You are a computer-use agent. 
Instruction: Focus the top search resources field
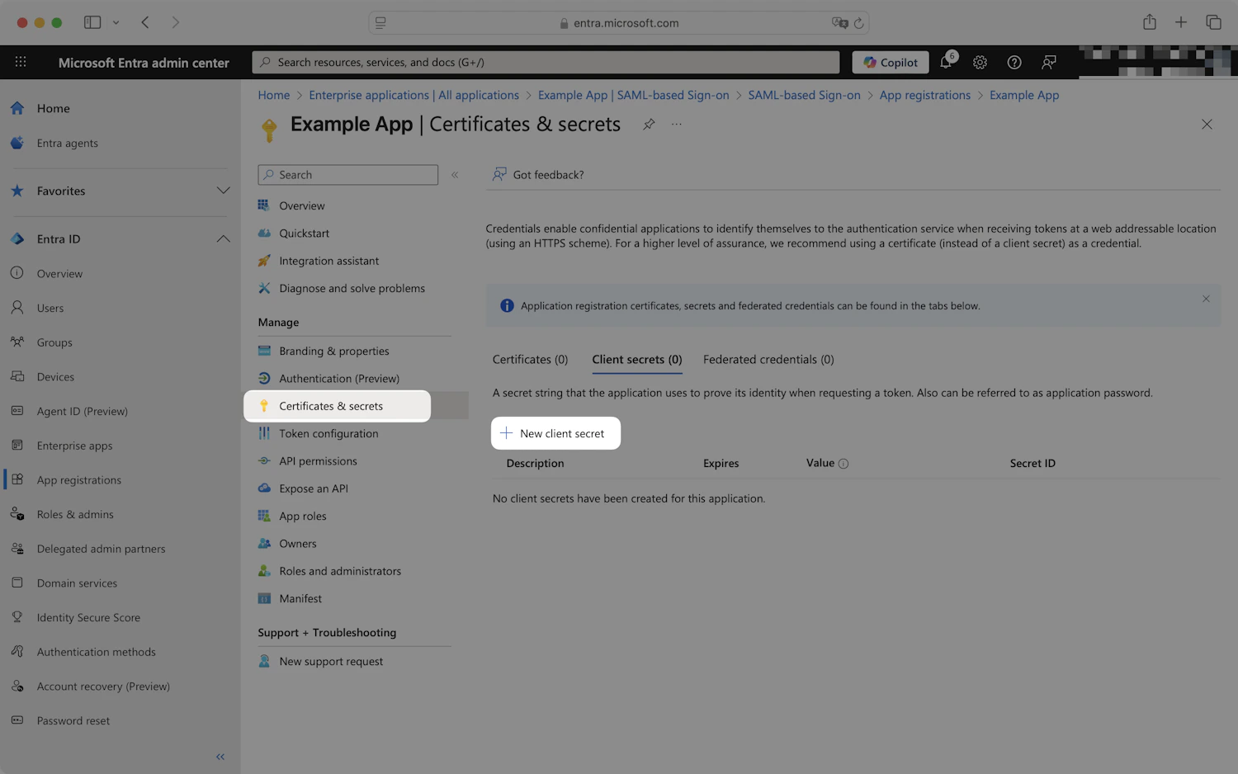pyautogui.click(x=546, y=62)
